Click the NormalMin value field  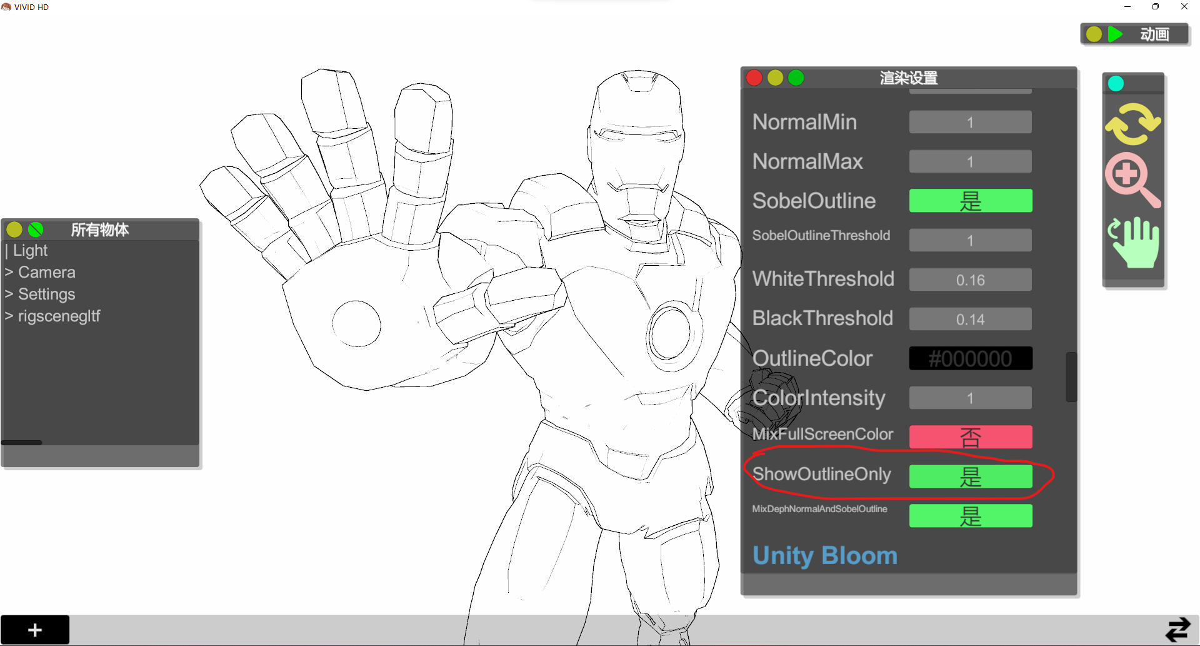pos(970,122)
